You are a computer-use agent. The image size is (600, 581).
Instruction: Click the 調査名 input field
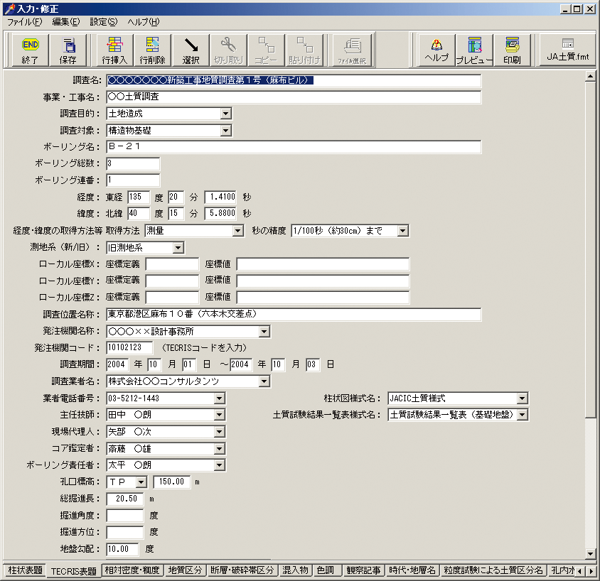pos(294,80)
